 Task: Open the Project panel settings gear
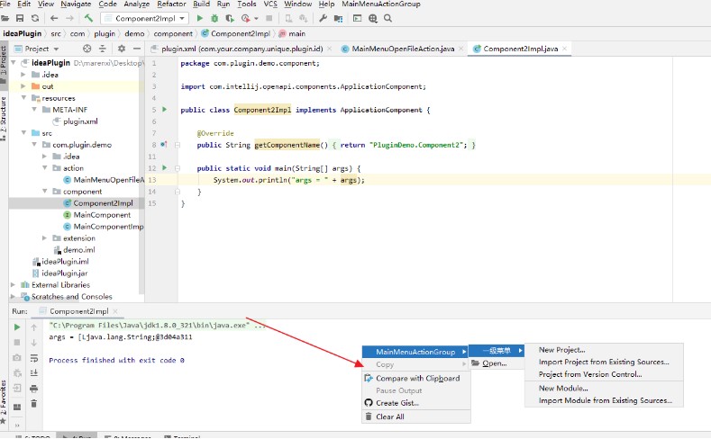click(x=122, y=49)
